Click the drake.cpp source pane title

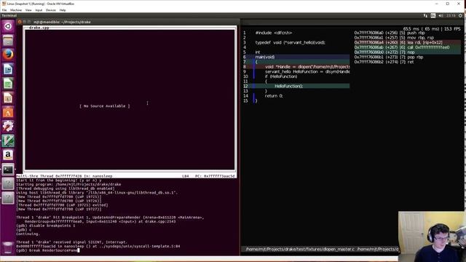39,28
